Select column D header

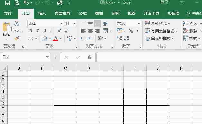(88, 68)
